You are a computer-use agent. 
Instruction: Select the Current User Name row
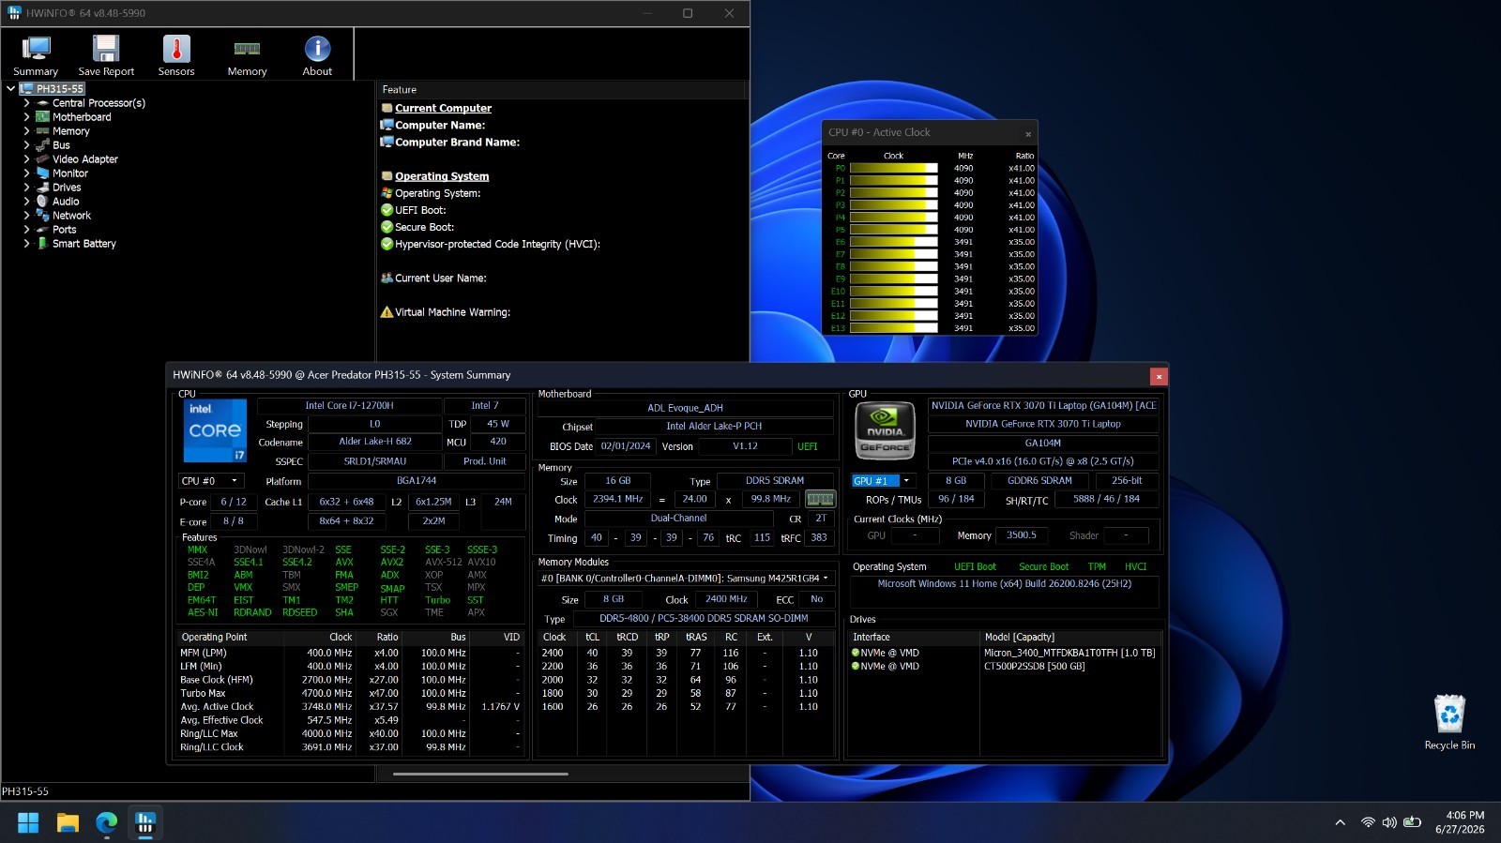pyautogui.click(x=441, y=278)
